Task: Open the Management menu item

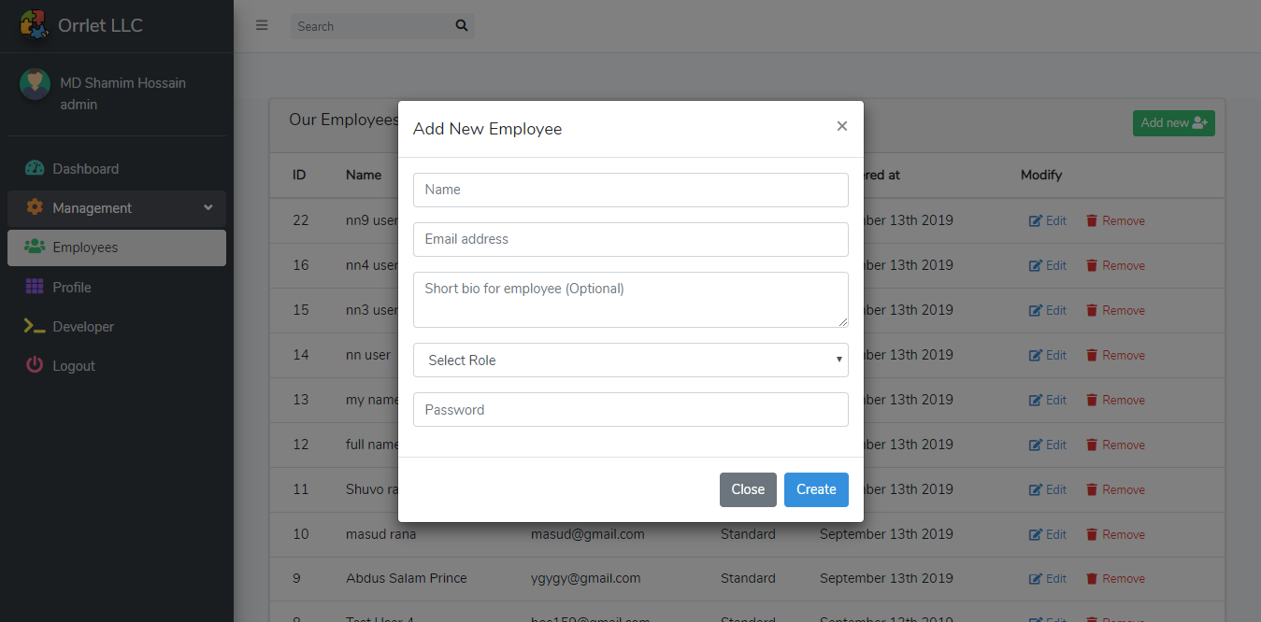Action: 117,208
